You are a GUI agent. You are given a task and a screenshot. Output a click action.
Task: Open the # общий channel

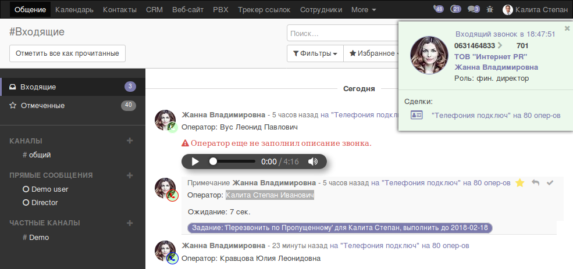37,155
